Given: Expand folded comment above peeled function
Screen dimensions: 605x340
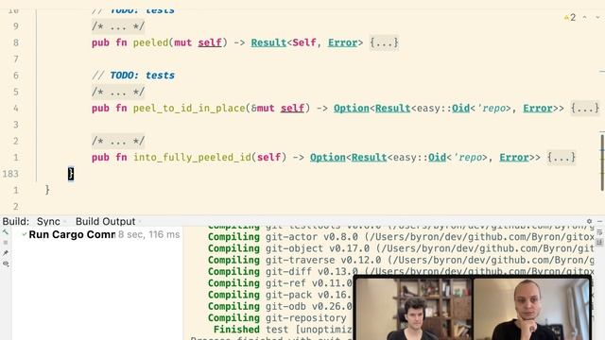Looking at the screenshot, I should (118, 26).
